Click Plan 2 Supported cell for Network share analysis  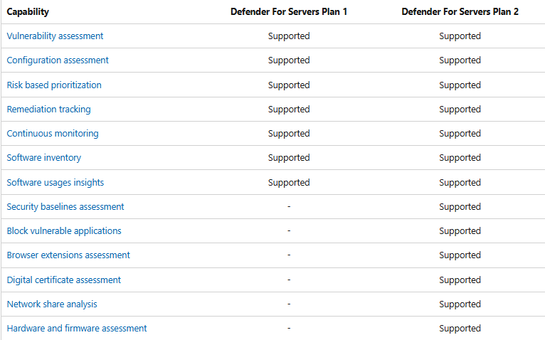click(460, 304)
